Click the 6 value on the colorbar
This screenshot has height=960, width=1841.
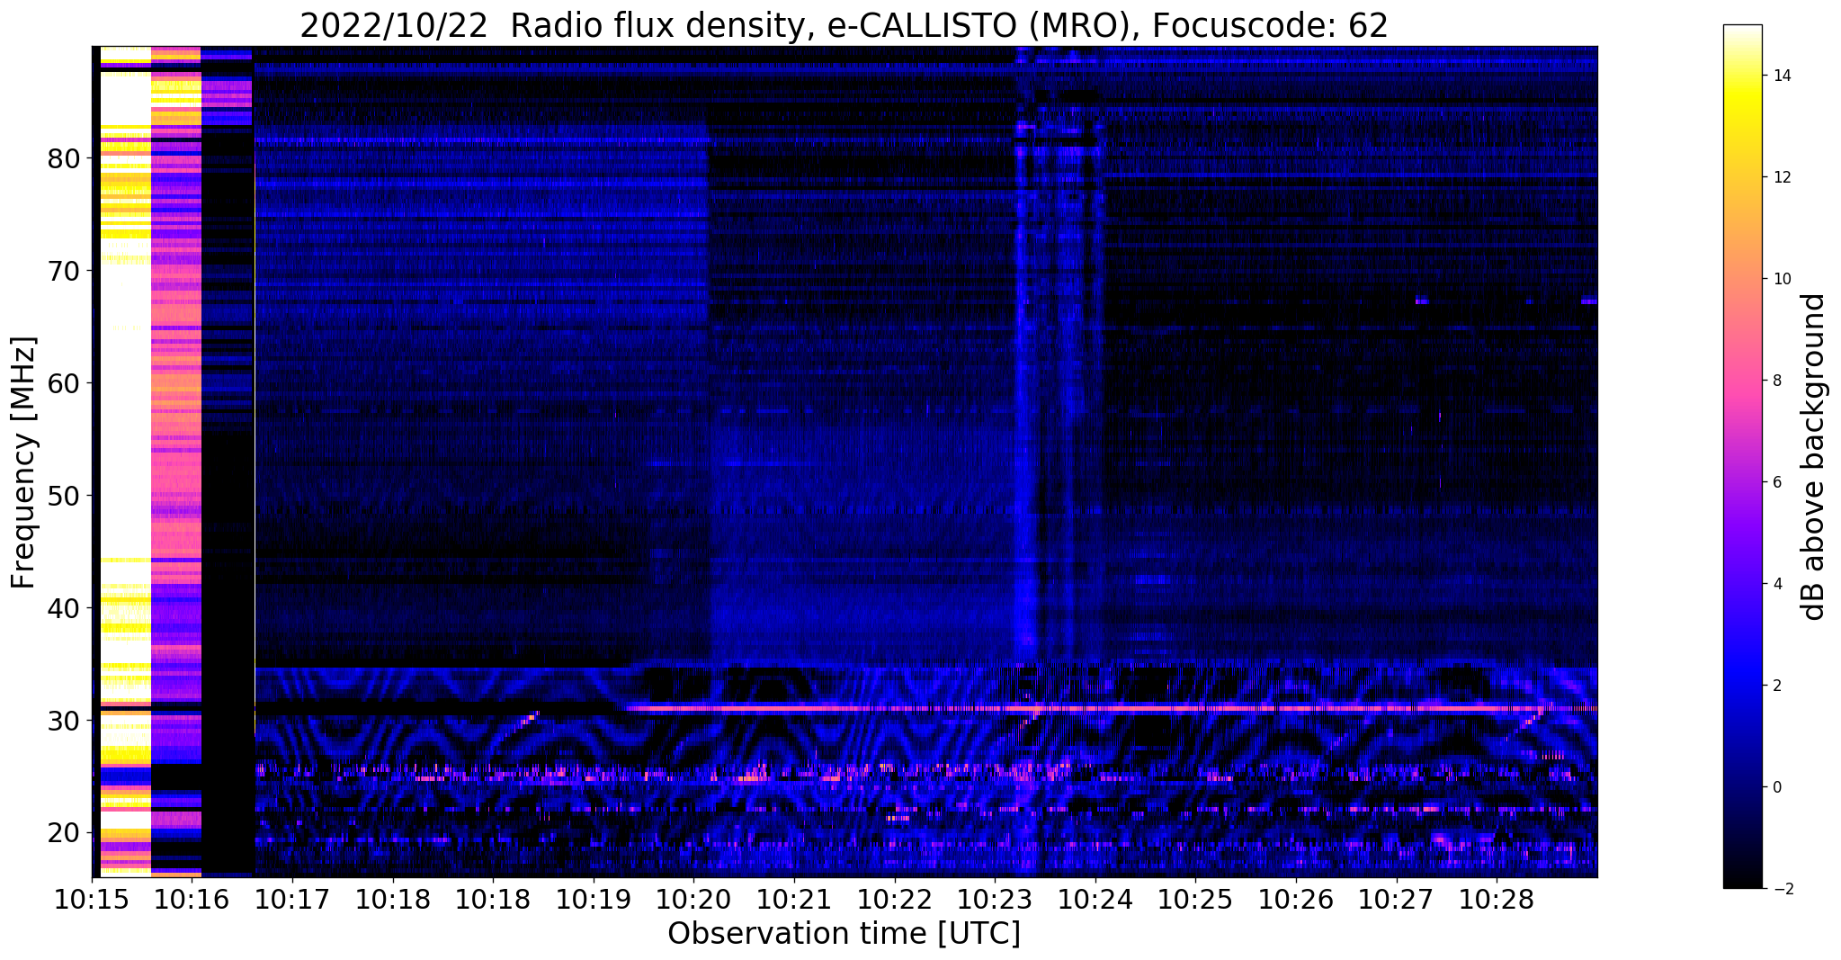click(x=1776, y=482)
